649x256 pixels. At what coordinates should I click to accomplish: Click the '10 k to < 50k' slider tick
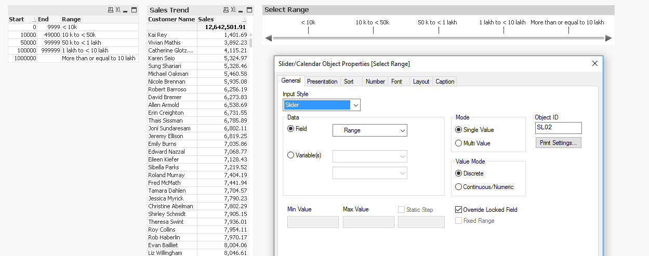(373, 30)
